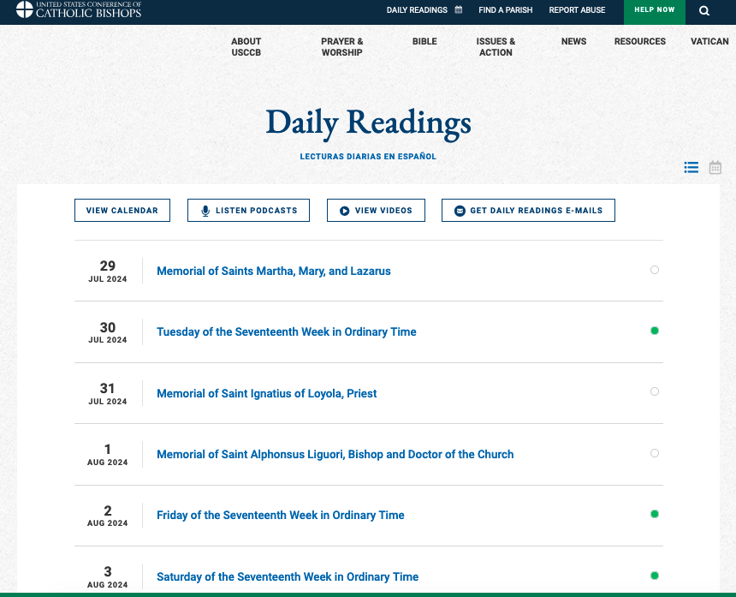Click Find a Parish link
Image resolution: width=736 pixels, height=597 pixels.
(x=506, y=10)
